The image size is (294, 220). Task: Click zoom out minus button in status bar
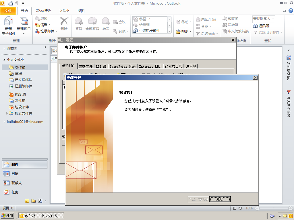pos(257,208)
